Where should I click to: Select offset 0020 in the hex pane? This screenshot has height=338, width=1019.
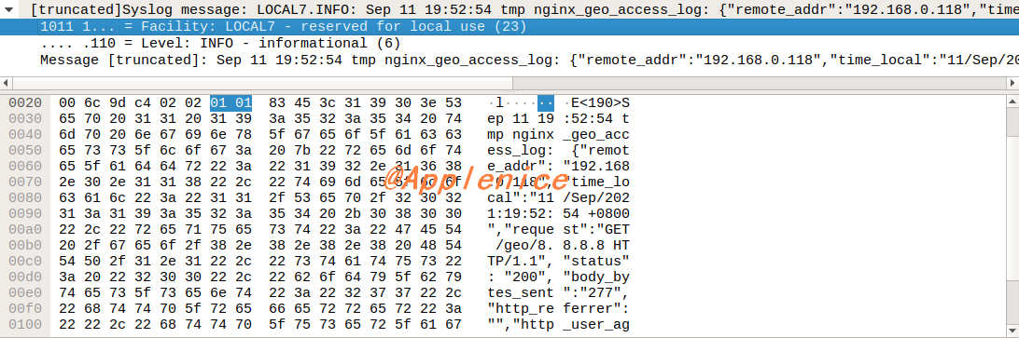(25, 103)
